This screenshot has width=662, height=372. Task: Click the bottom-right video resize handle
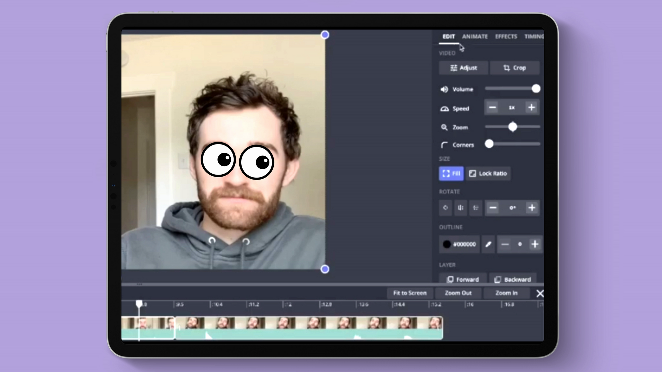pyautogui.click(x=325, y=269)
